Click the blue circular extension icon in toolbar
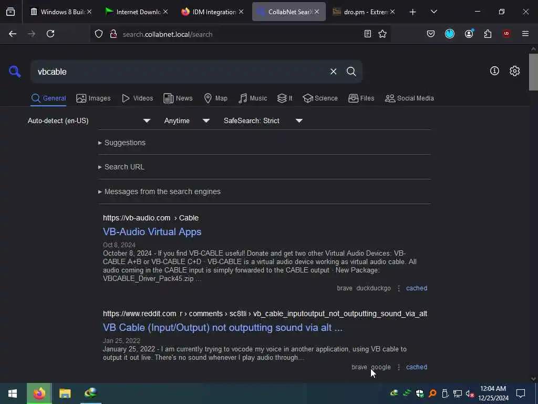This screenshot has width=538, height=404. coord(450,34)
